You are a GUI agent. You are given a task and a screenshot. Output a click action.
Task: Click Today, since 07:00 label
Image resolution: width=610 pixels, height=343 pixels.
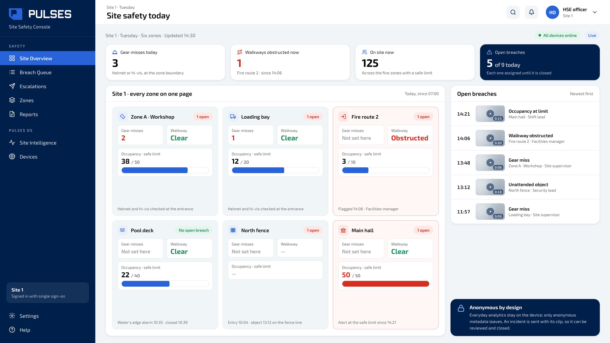421,94
